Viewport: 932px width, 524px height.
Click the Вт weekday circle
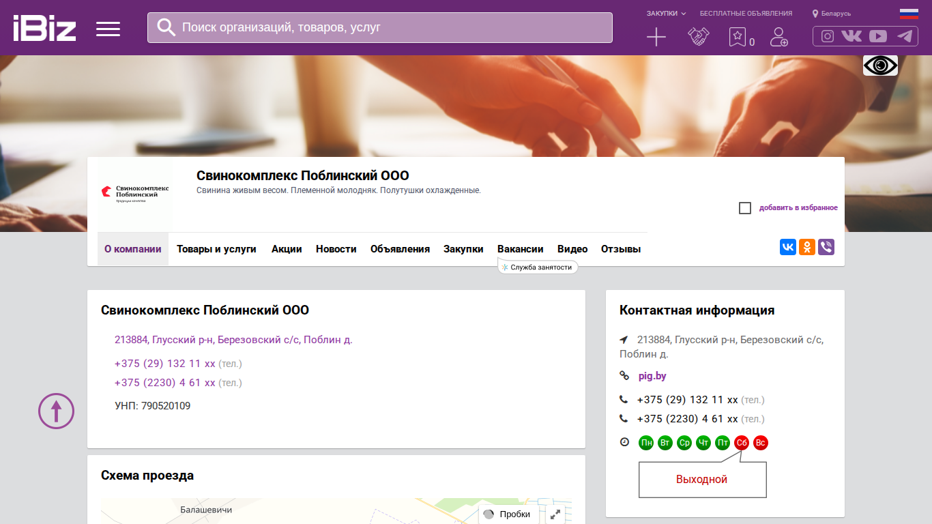[665, 443]
